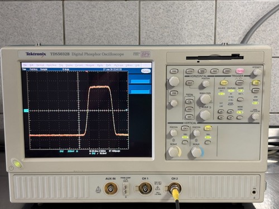Push the PRINT front-panel button
This screenshot has height=209, width=279.
click(x=214, y=71)
